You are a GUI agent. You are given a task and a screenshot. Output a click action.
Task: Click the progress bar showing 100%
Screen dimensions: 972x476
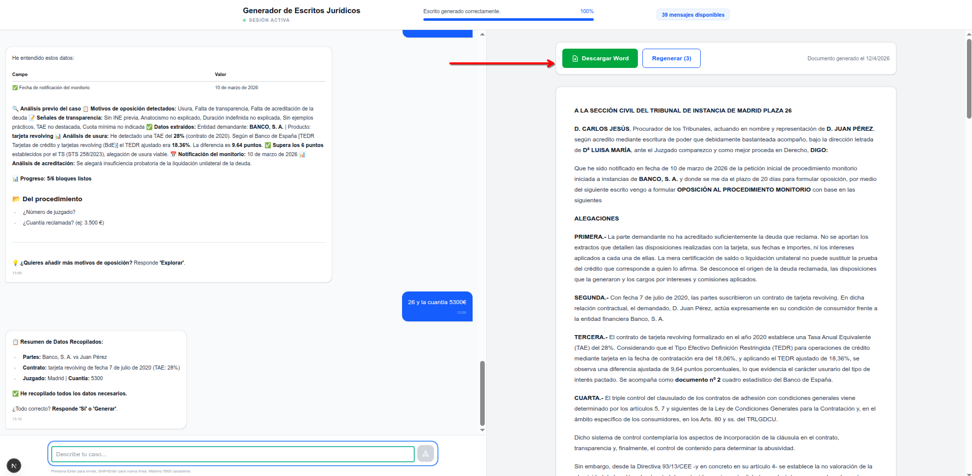[508, 19]
